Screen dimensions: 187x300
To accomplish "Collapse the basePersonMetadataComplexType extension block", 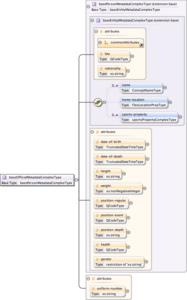I will click(x=88, y=6).
